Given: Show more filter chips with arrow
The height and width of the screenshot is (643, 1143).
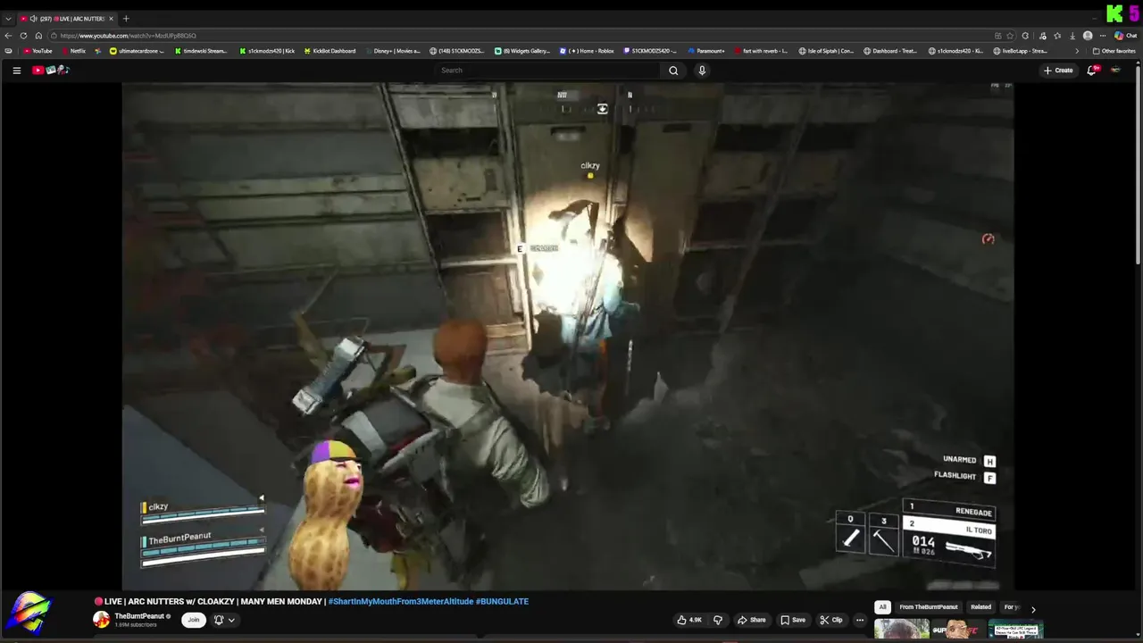Looking at the screenshot, I should [x=1033, y=609].
